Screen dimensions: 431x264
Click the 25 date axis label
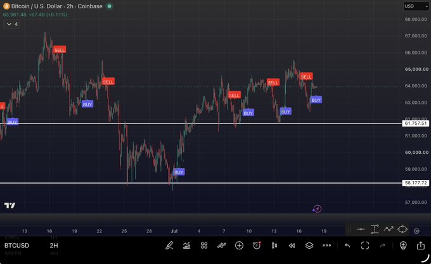pos(124,231)
